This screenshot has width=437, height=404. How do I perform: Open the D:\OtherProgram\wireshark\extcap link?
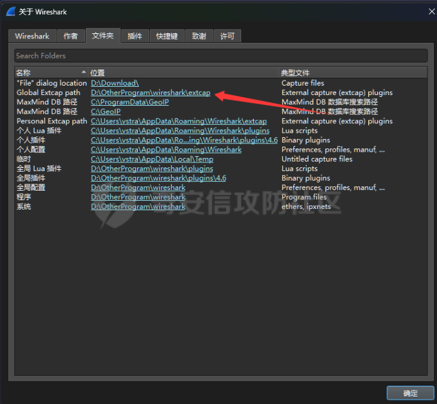point(150,93)
